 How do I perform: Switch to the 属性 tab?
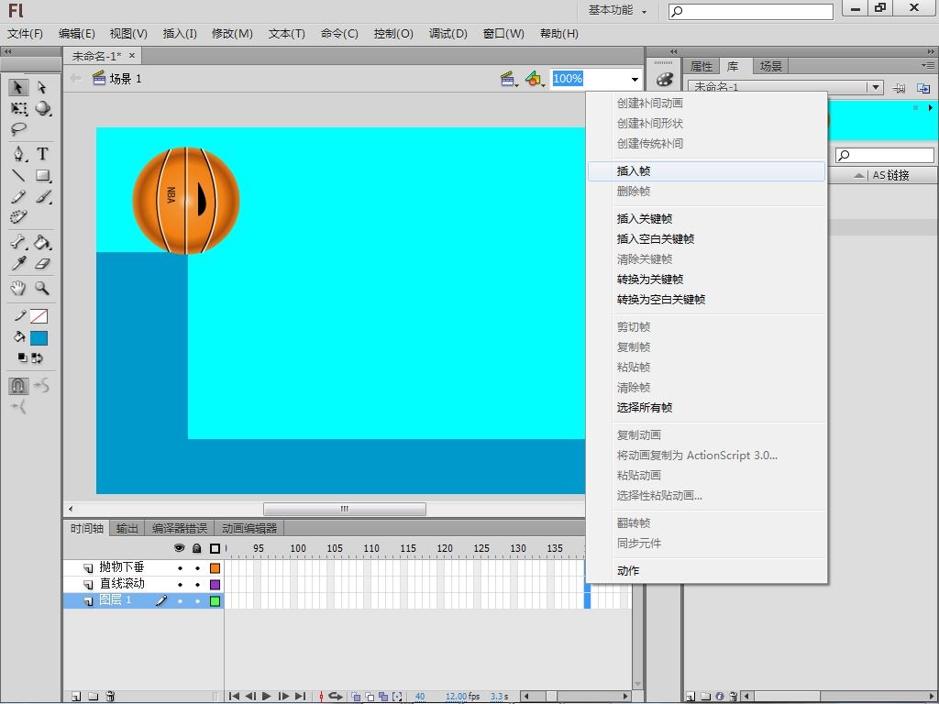(x=701, y=66)
